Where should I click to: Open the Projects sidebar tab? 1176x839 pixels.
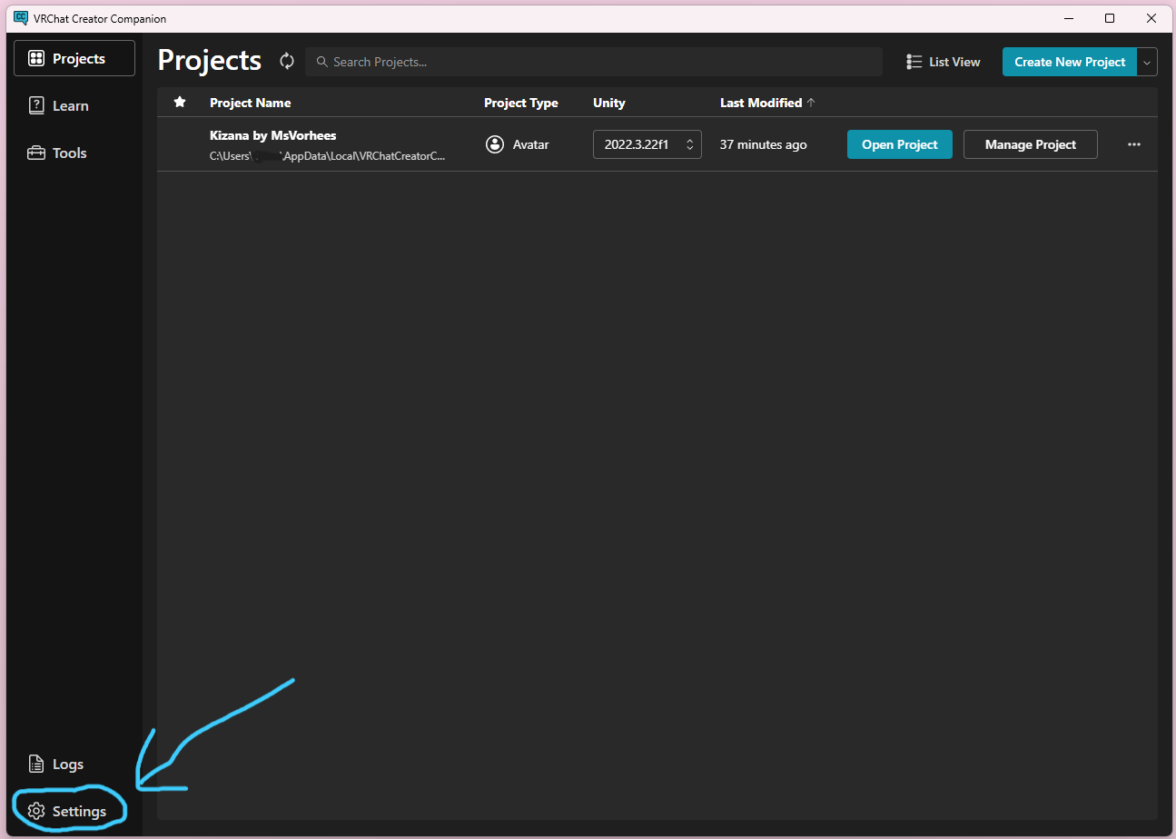click(x=74, y=58)
